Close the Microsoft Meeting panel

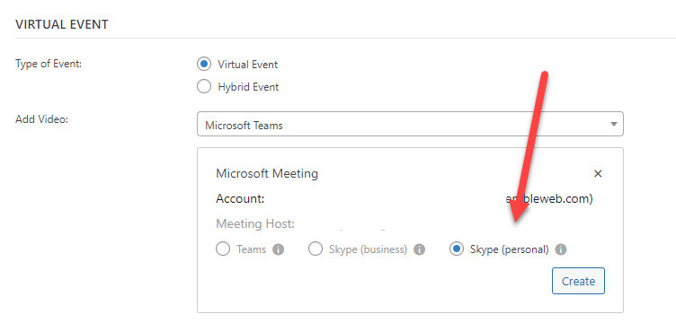tap(598, 174)
